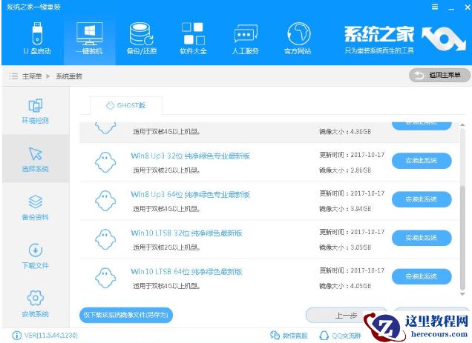Click the version info icon

[16, 335]
